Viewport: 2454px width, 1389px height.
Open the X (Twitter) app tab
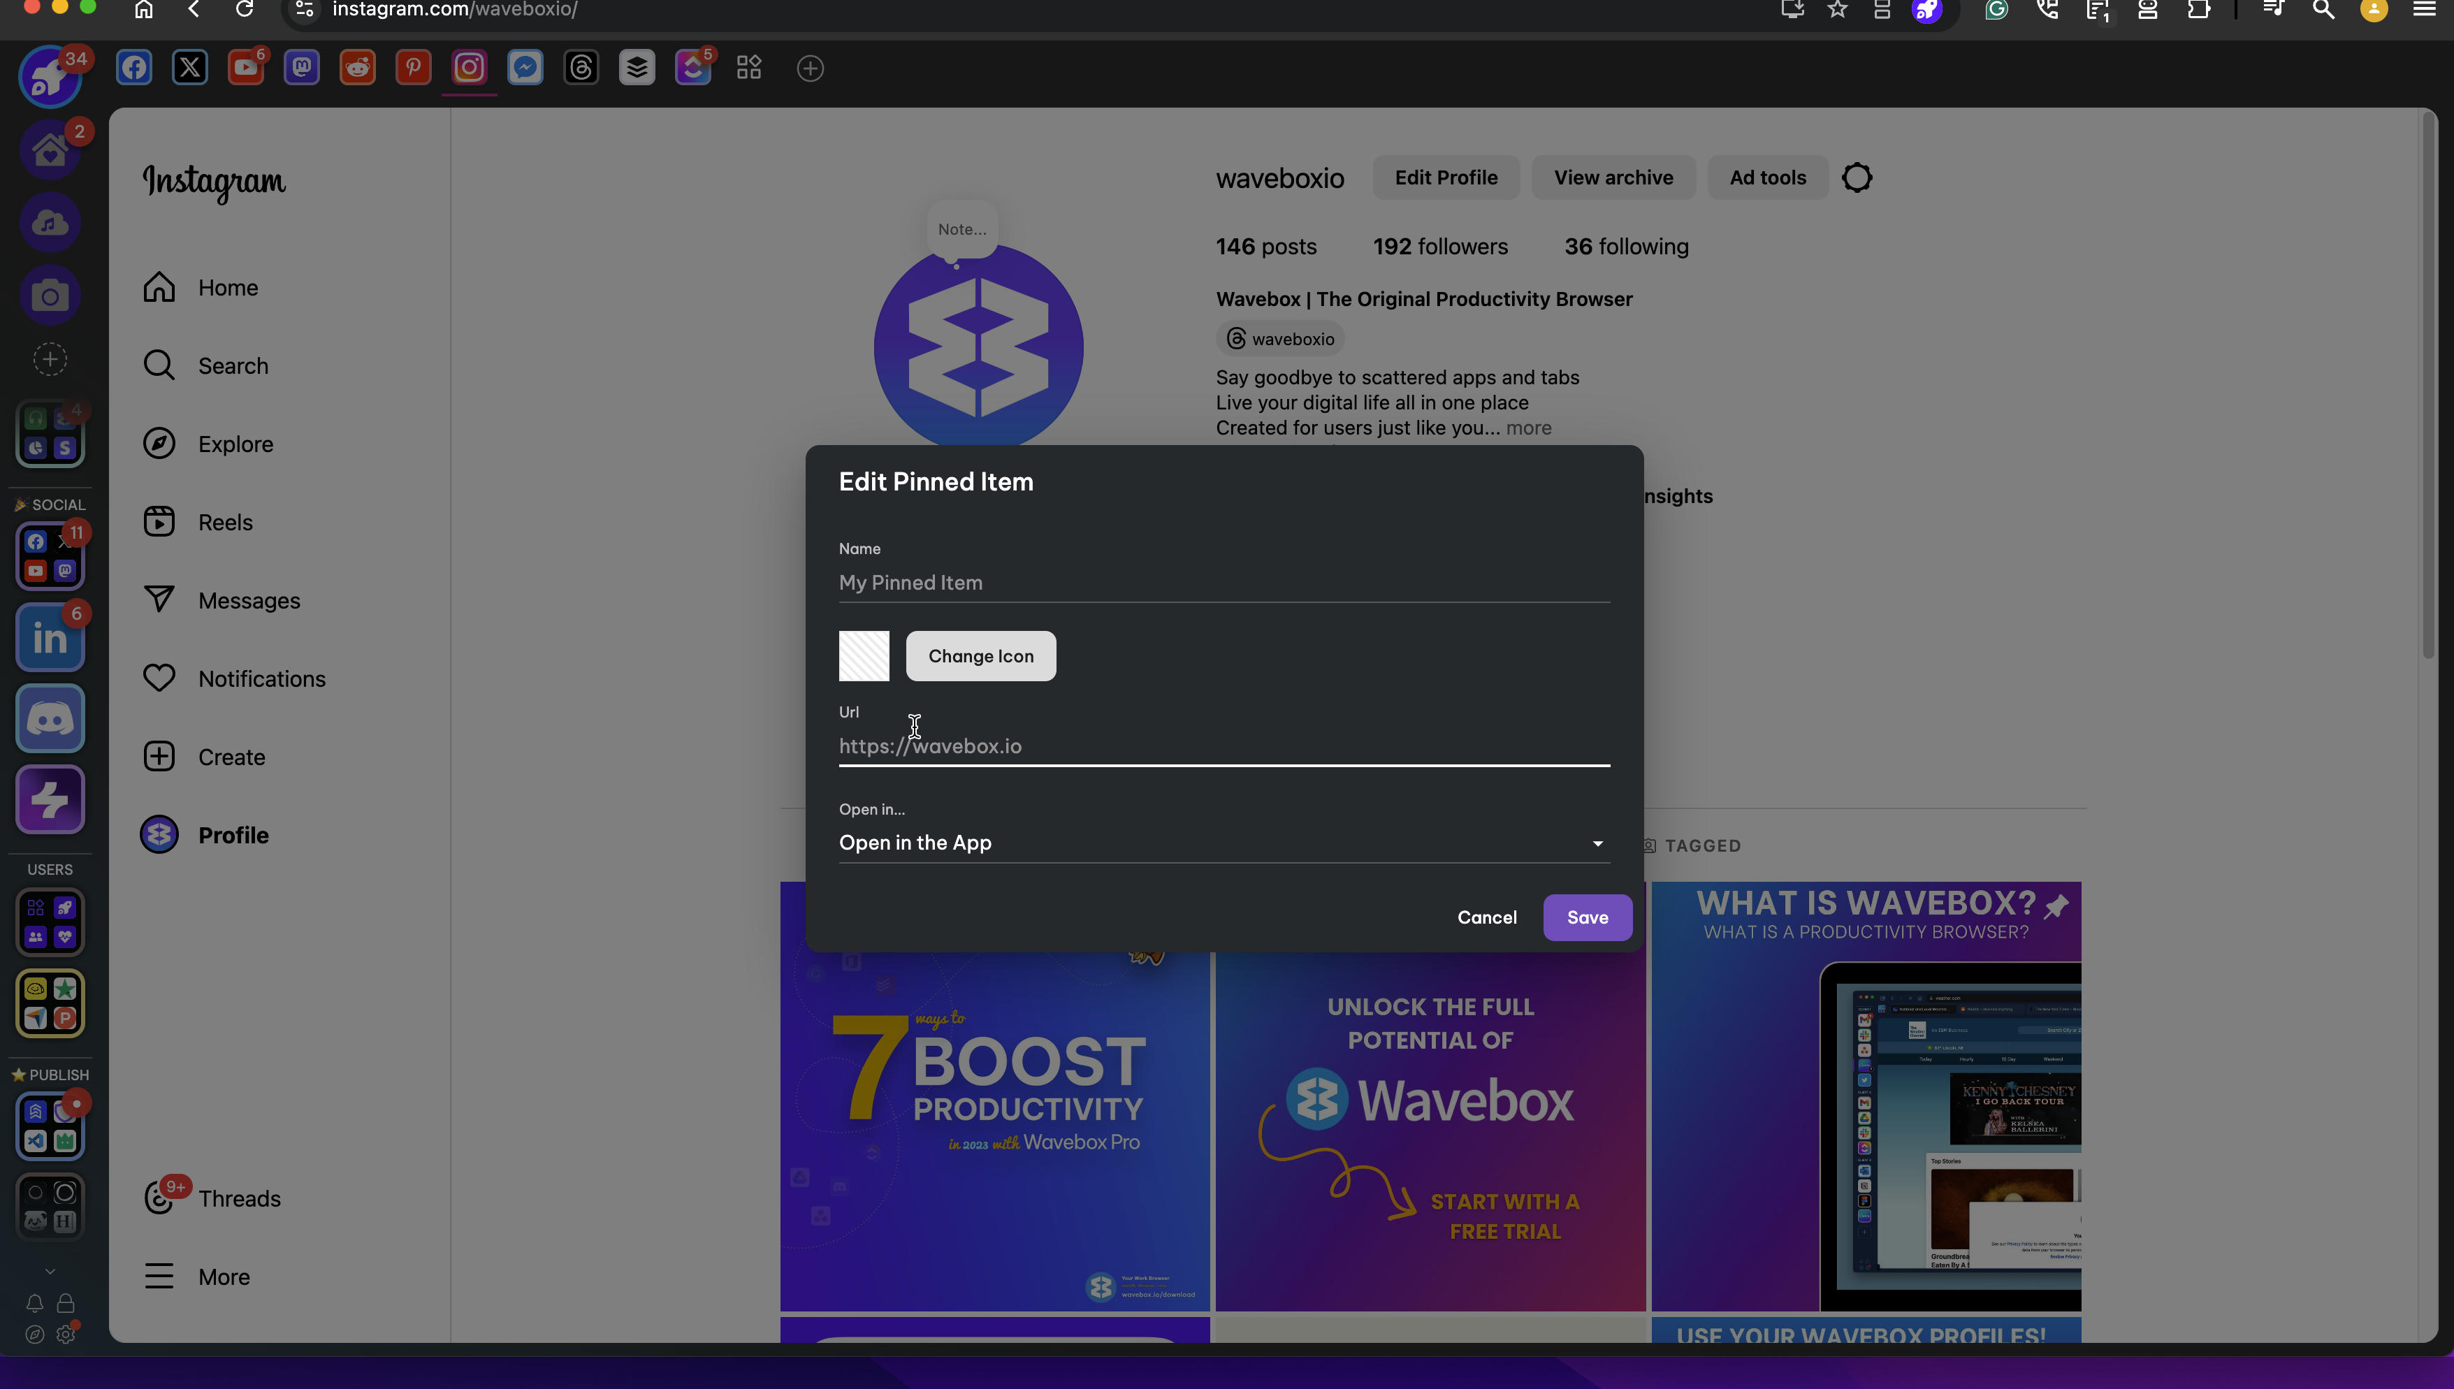[x=190, y=68]
